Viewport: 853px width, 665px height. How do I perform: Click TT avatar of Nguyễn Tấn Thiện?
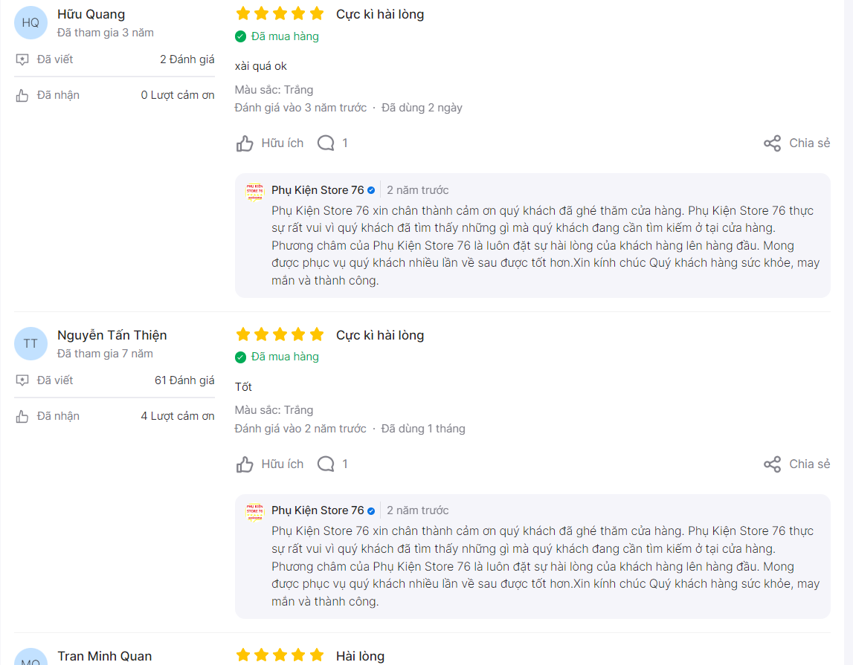pyautogui.click(x=30, y=343)
